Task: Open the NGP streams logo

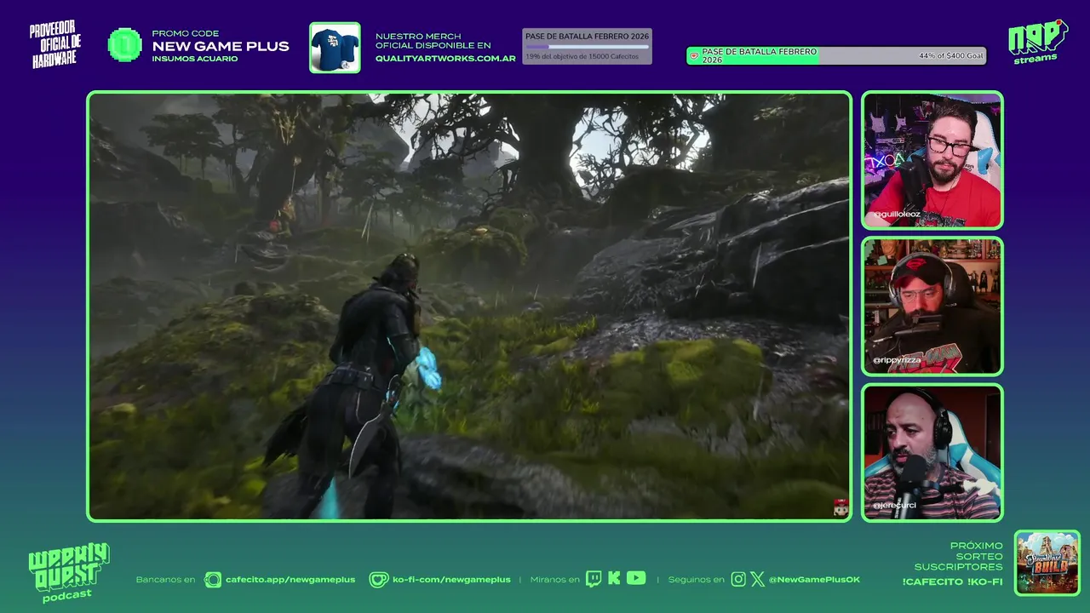Action: coord(1037,42)
